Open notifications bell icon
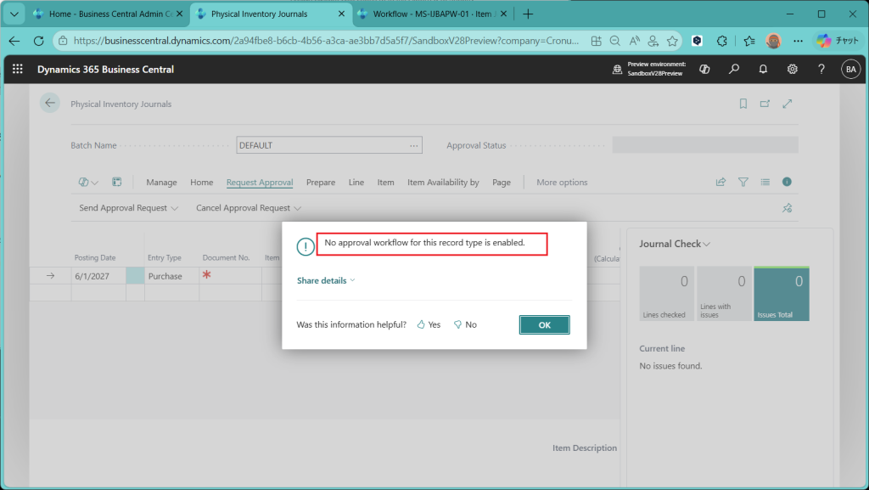The height and width of the screenshot is (490, 869). (763, 69)
